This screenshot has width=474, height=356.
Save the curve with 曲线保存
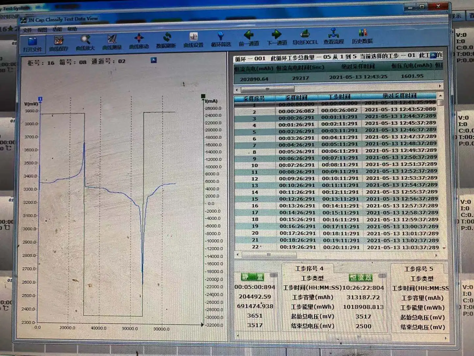tap(59, 43)
